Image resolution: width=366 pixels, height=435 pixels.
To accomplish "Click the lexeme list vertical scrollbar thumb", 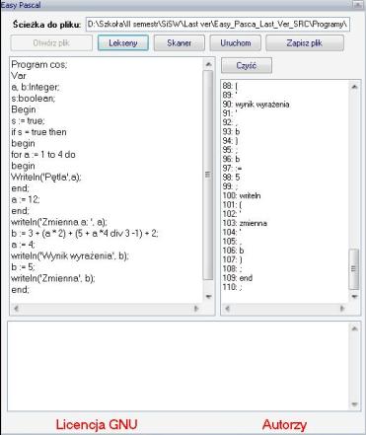I will pos(354,268).
